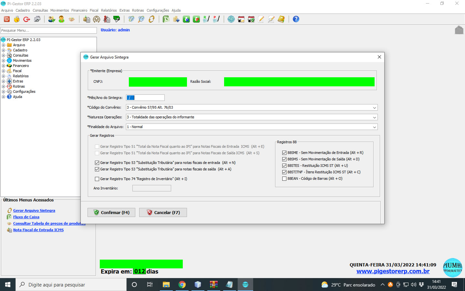Click the P with pen toolbar icon

216,19
